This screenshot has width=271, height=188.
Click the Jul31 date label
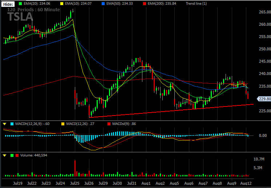coord(132,183)
